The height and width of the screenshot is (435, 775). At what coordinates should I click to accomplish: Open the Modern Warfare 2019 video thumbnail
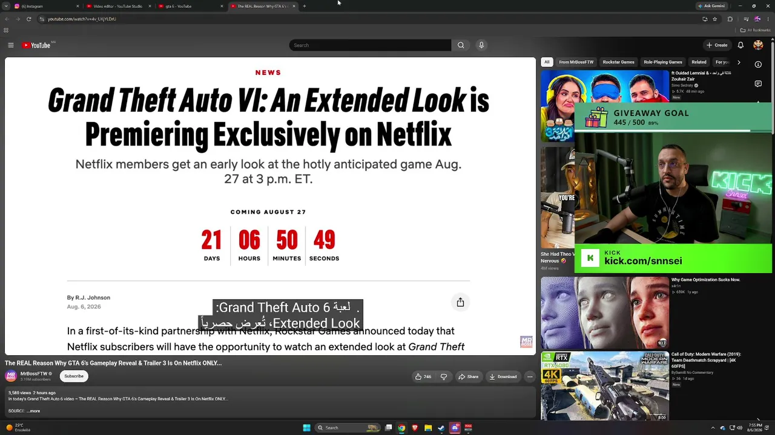605,387
